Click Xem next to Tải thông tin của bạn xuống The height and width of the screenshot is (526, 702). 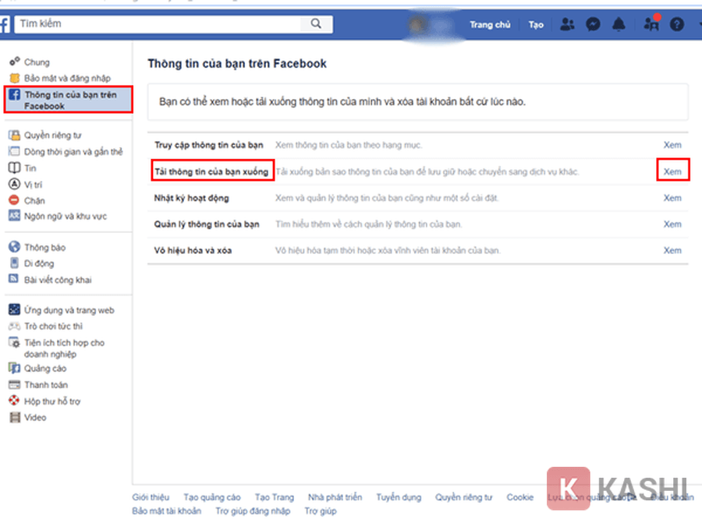tap(672, 171)
